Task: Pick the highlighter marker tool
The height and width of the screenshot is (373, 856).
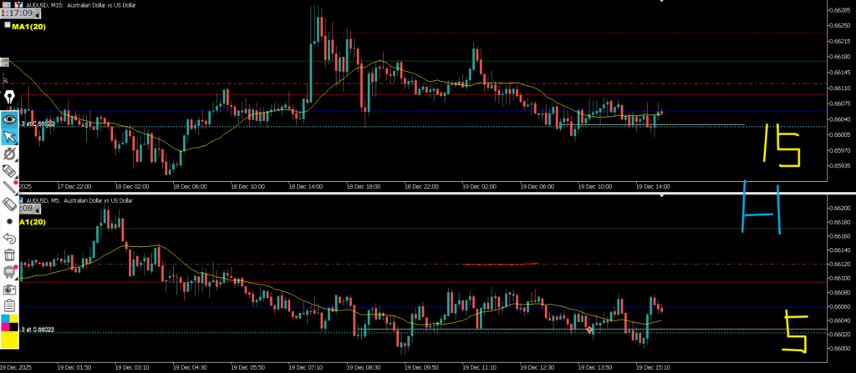Action: pyautogui.click(x=9, y=171)
